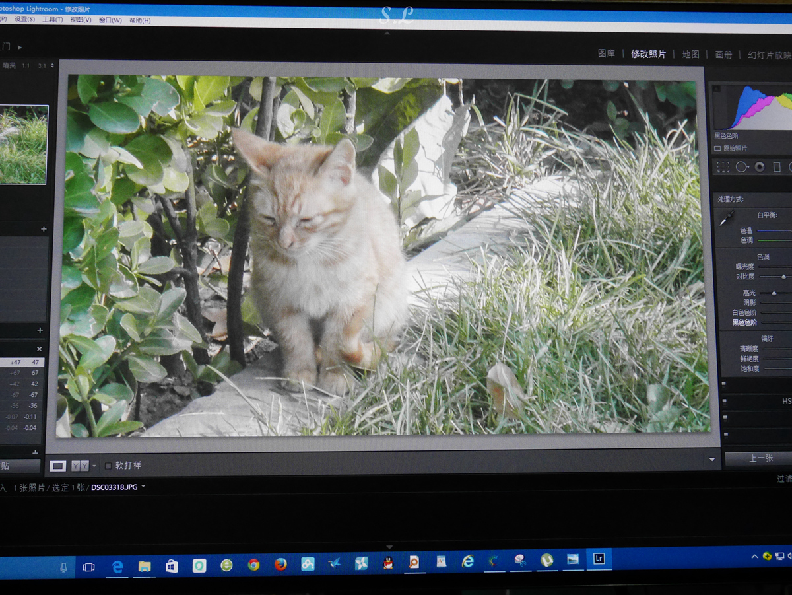Toggle the 原始照片 checkbox under histogram

click(717, 149)
